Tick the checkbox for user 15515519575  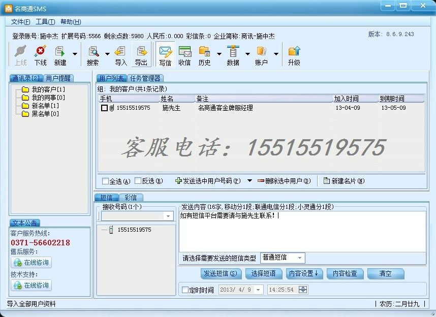[x=104, y=108]
